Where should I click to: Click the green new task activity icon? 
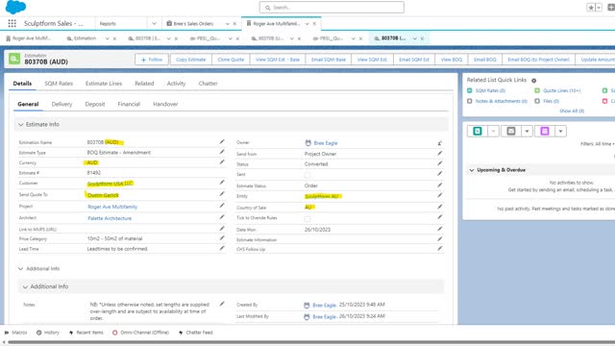pos(478,131)
